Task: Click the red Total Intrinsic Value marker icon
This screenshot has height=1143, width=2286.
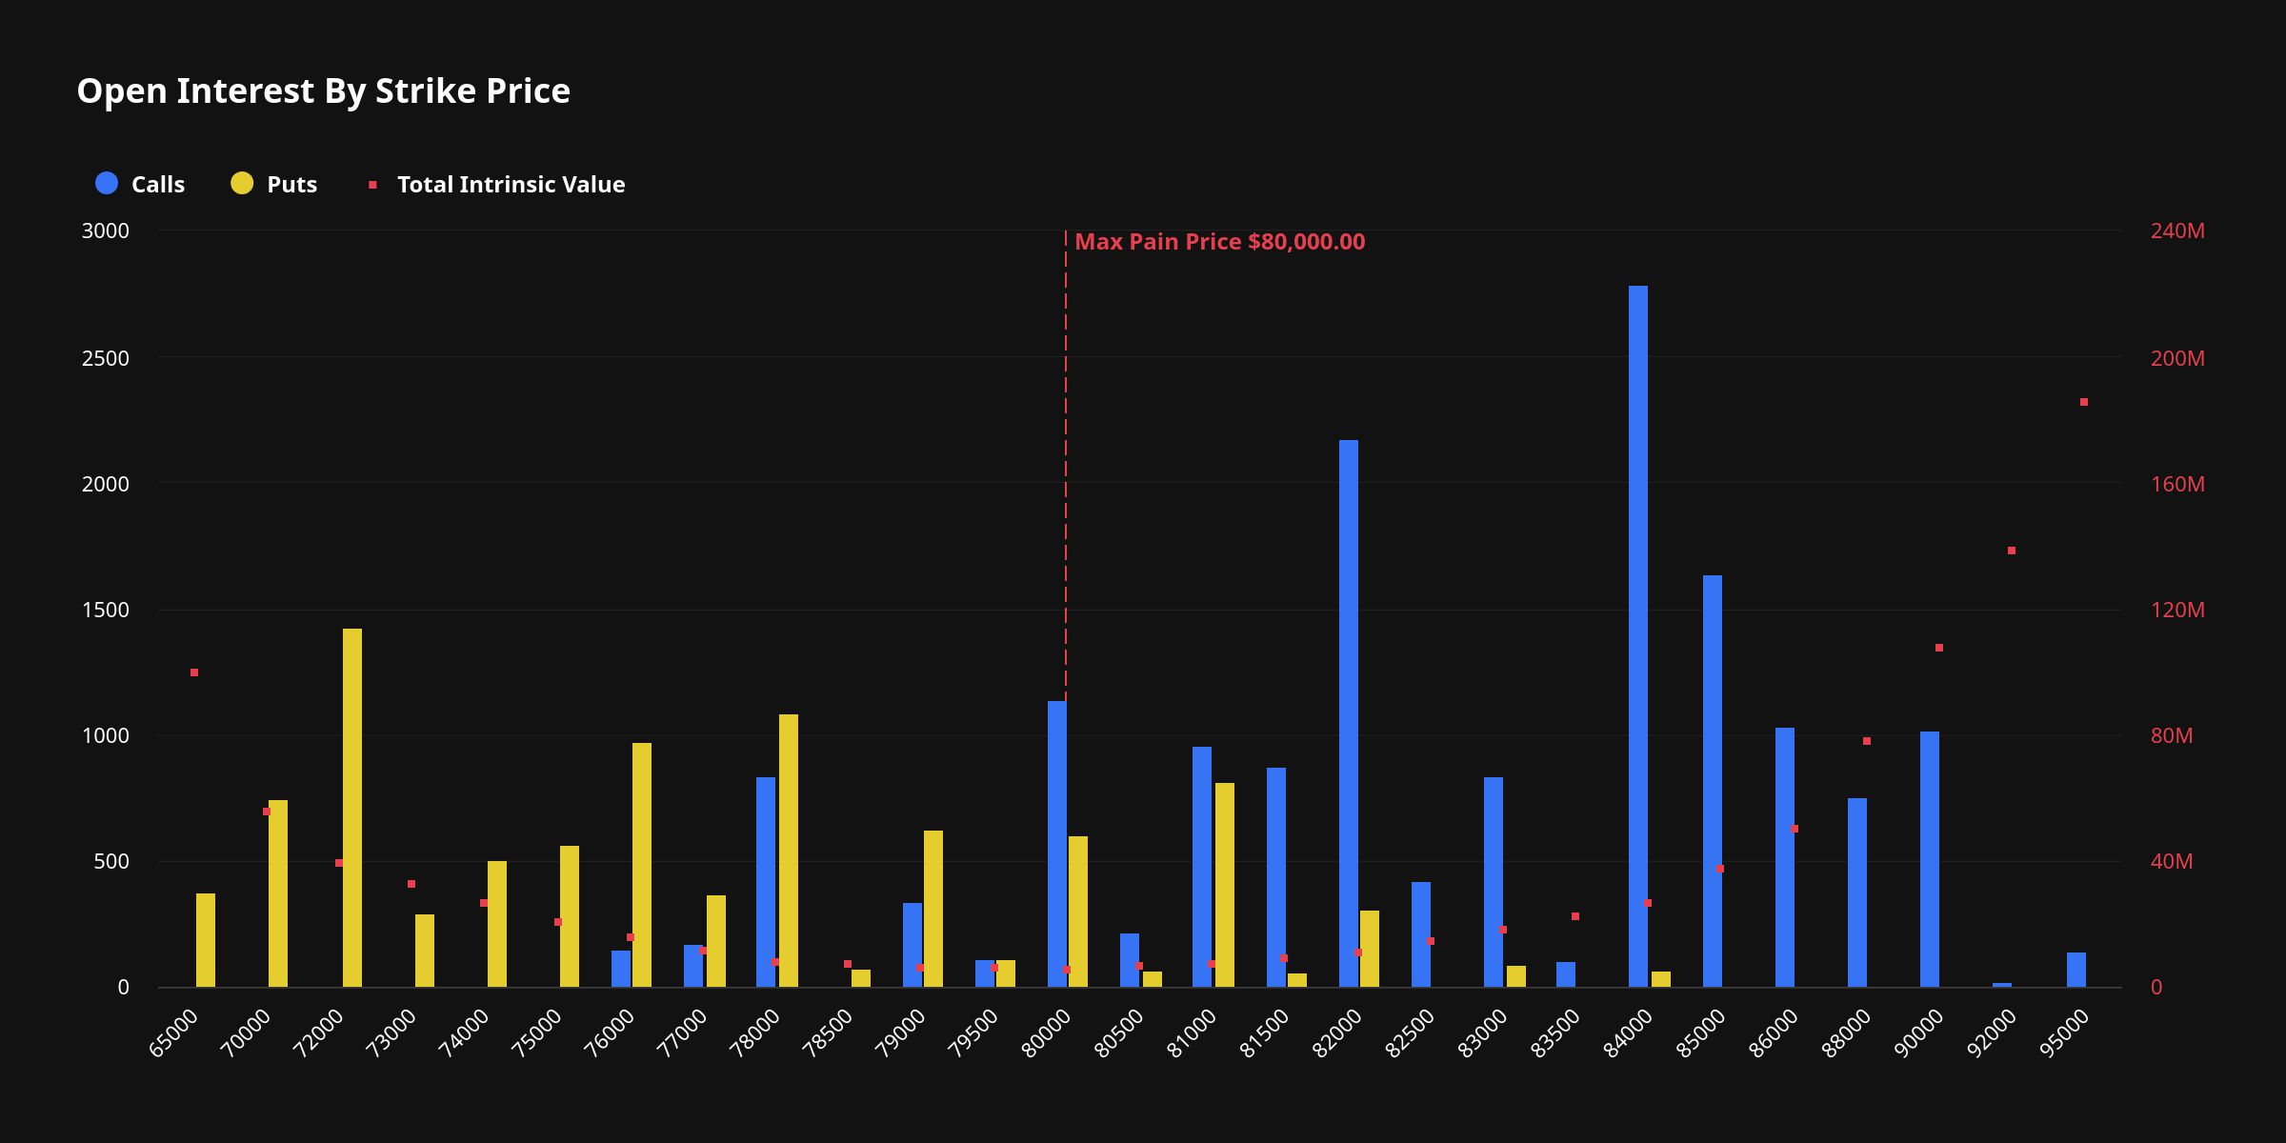Action: click(372, 184)
